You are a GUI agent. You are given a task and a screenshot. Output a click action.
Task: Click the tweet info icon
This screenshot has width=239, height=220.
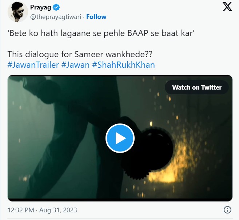227,210
